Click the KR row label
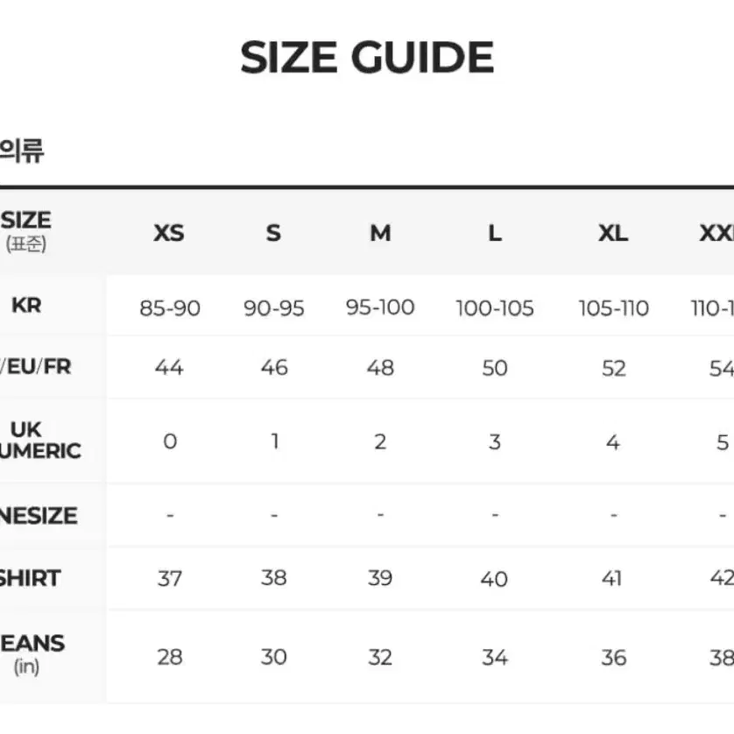Viewport: 734px width, 734px height. click(26, 305)
